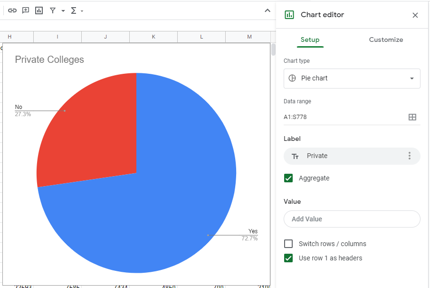430x288 pixels.
Task: Select the Setup tab
Action: coord(310,40)
